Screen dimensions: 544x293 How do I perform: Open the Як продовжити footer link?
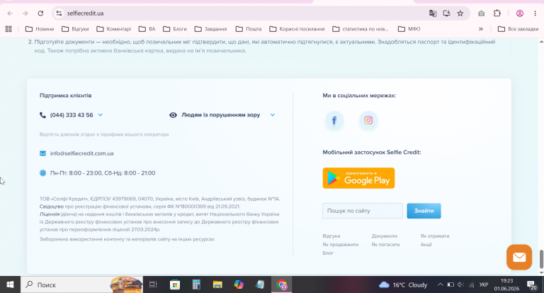click(340, 244)
